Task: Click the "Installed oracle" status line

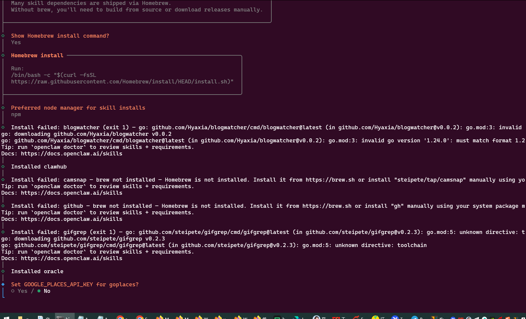Action: (x=37, y=271)
